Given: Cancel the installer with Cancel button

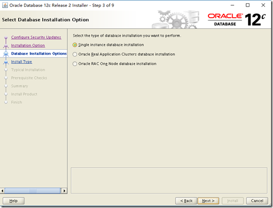Looking at the screenshot, I should coord(257,201).
